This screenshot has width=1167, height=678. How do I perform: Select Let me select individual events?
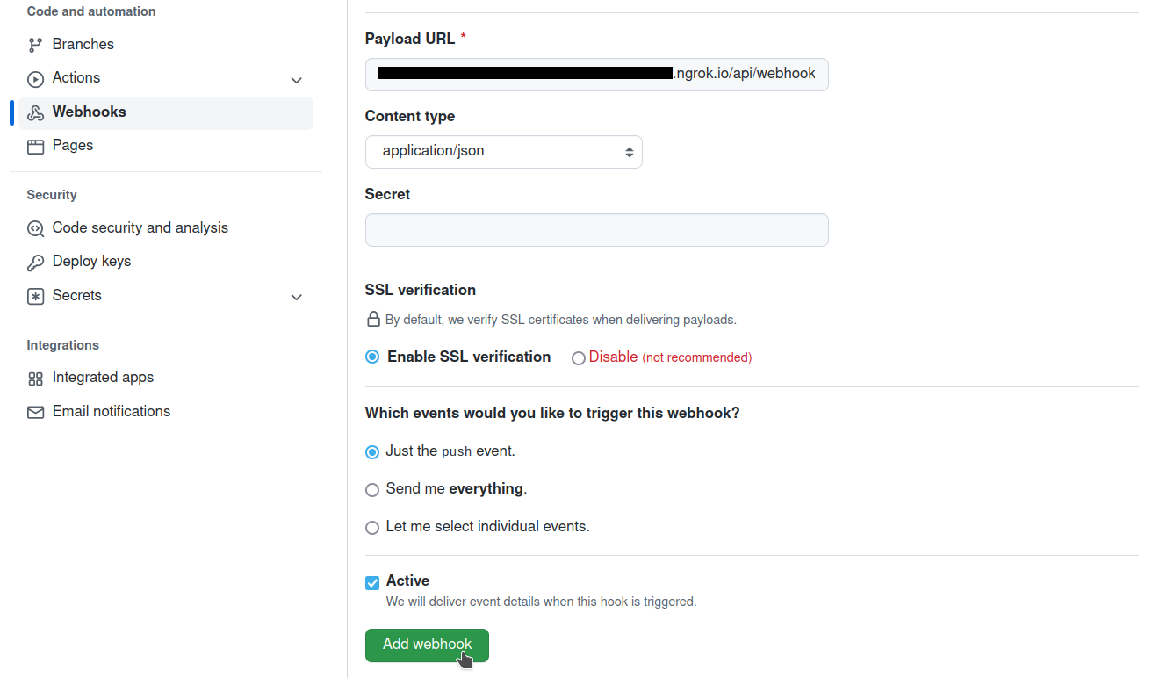pyautogui.click(x=372, y=528)
